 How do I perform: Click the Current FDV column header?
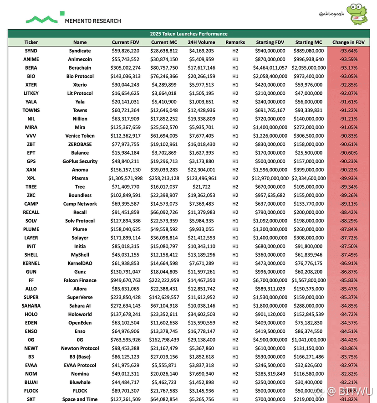tap(126, 42)
